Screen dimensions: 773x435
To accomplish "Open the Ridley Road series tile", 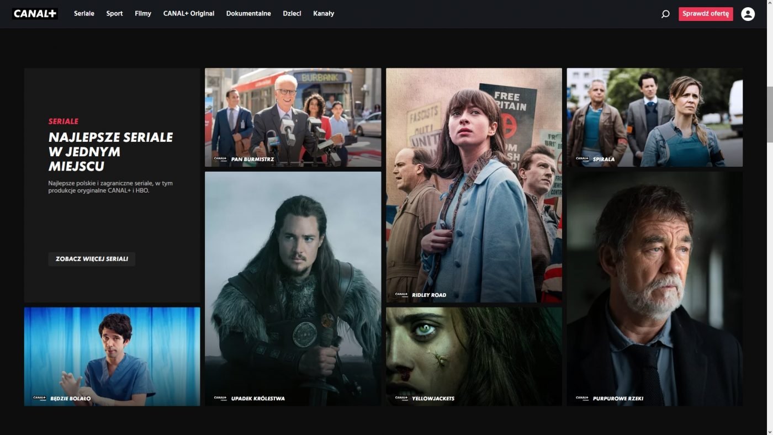I will point(474,185).
